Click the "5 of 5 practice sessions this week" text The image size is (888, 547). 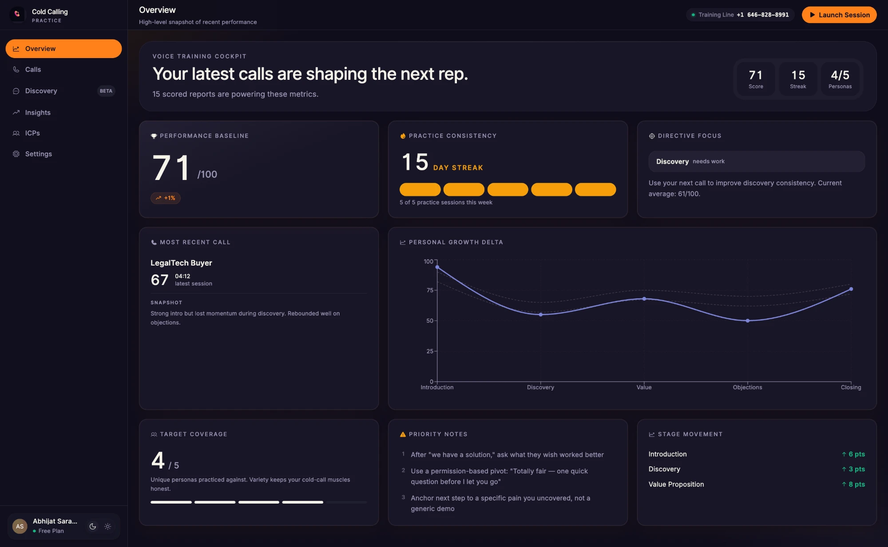coord(446,203)
